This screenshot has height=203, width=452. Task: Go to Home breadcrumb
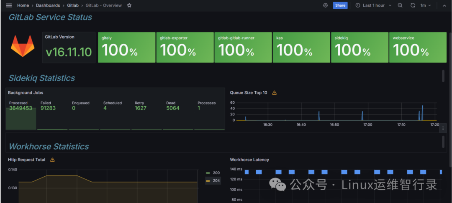23,5
